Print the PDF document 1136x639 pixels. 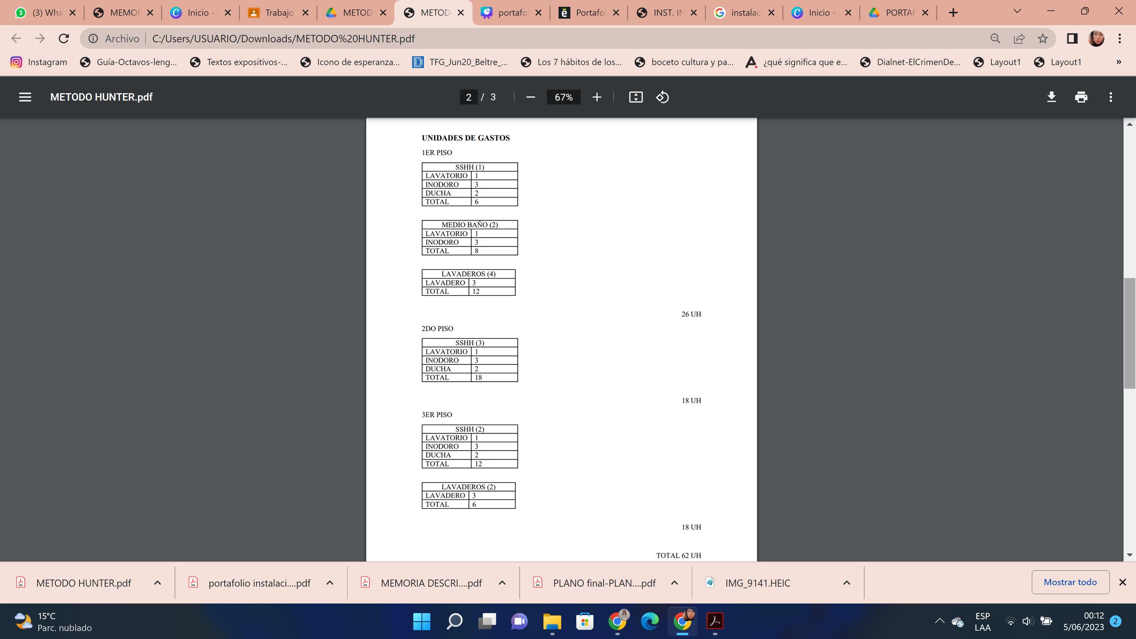click(1081, 97)
